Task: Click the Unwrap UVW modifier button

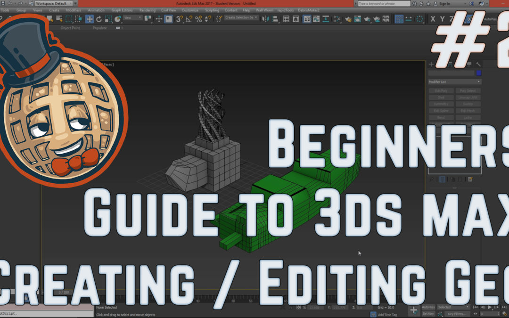Action: 468,98
